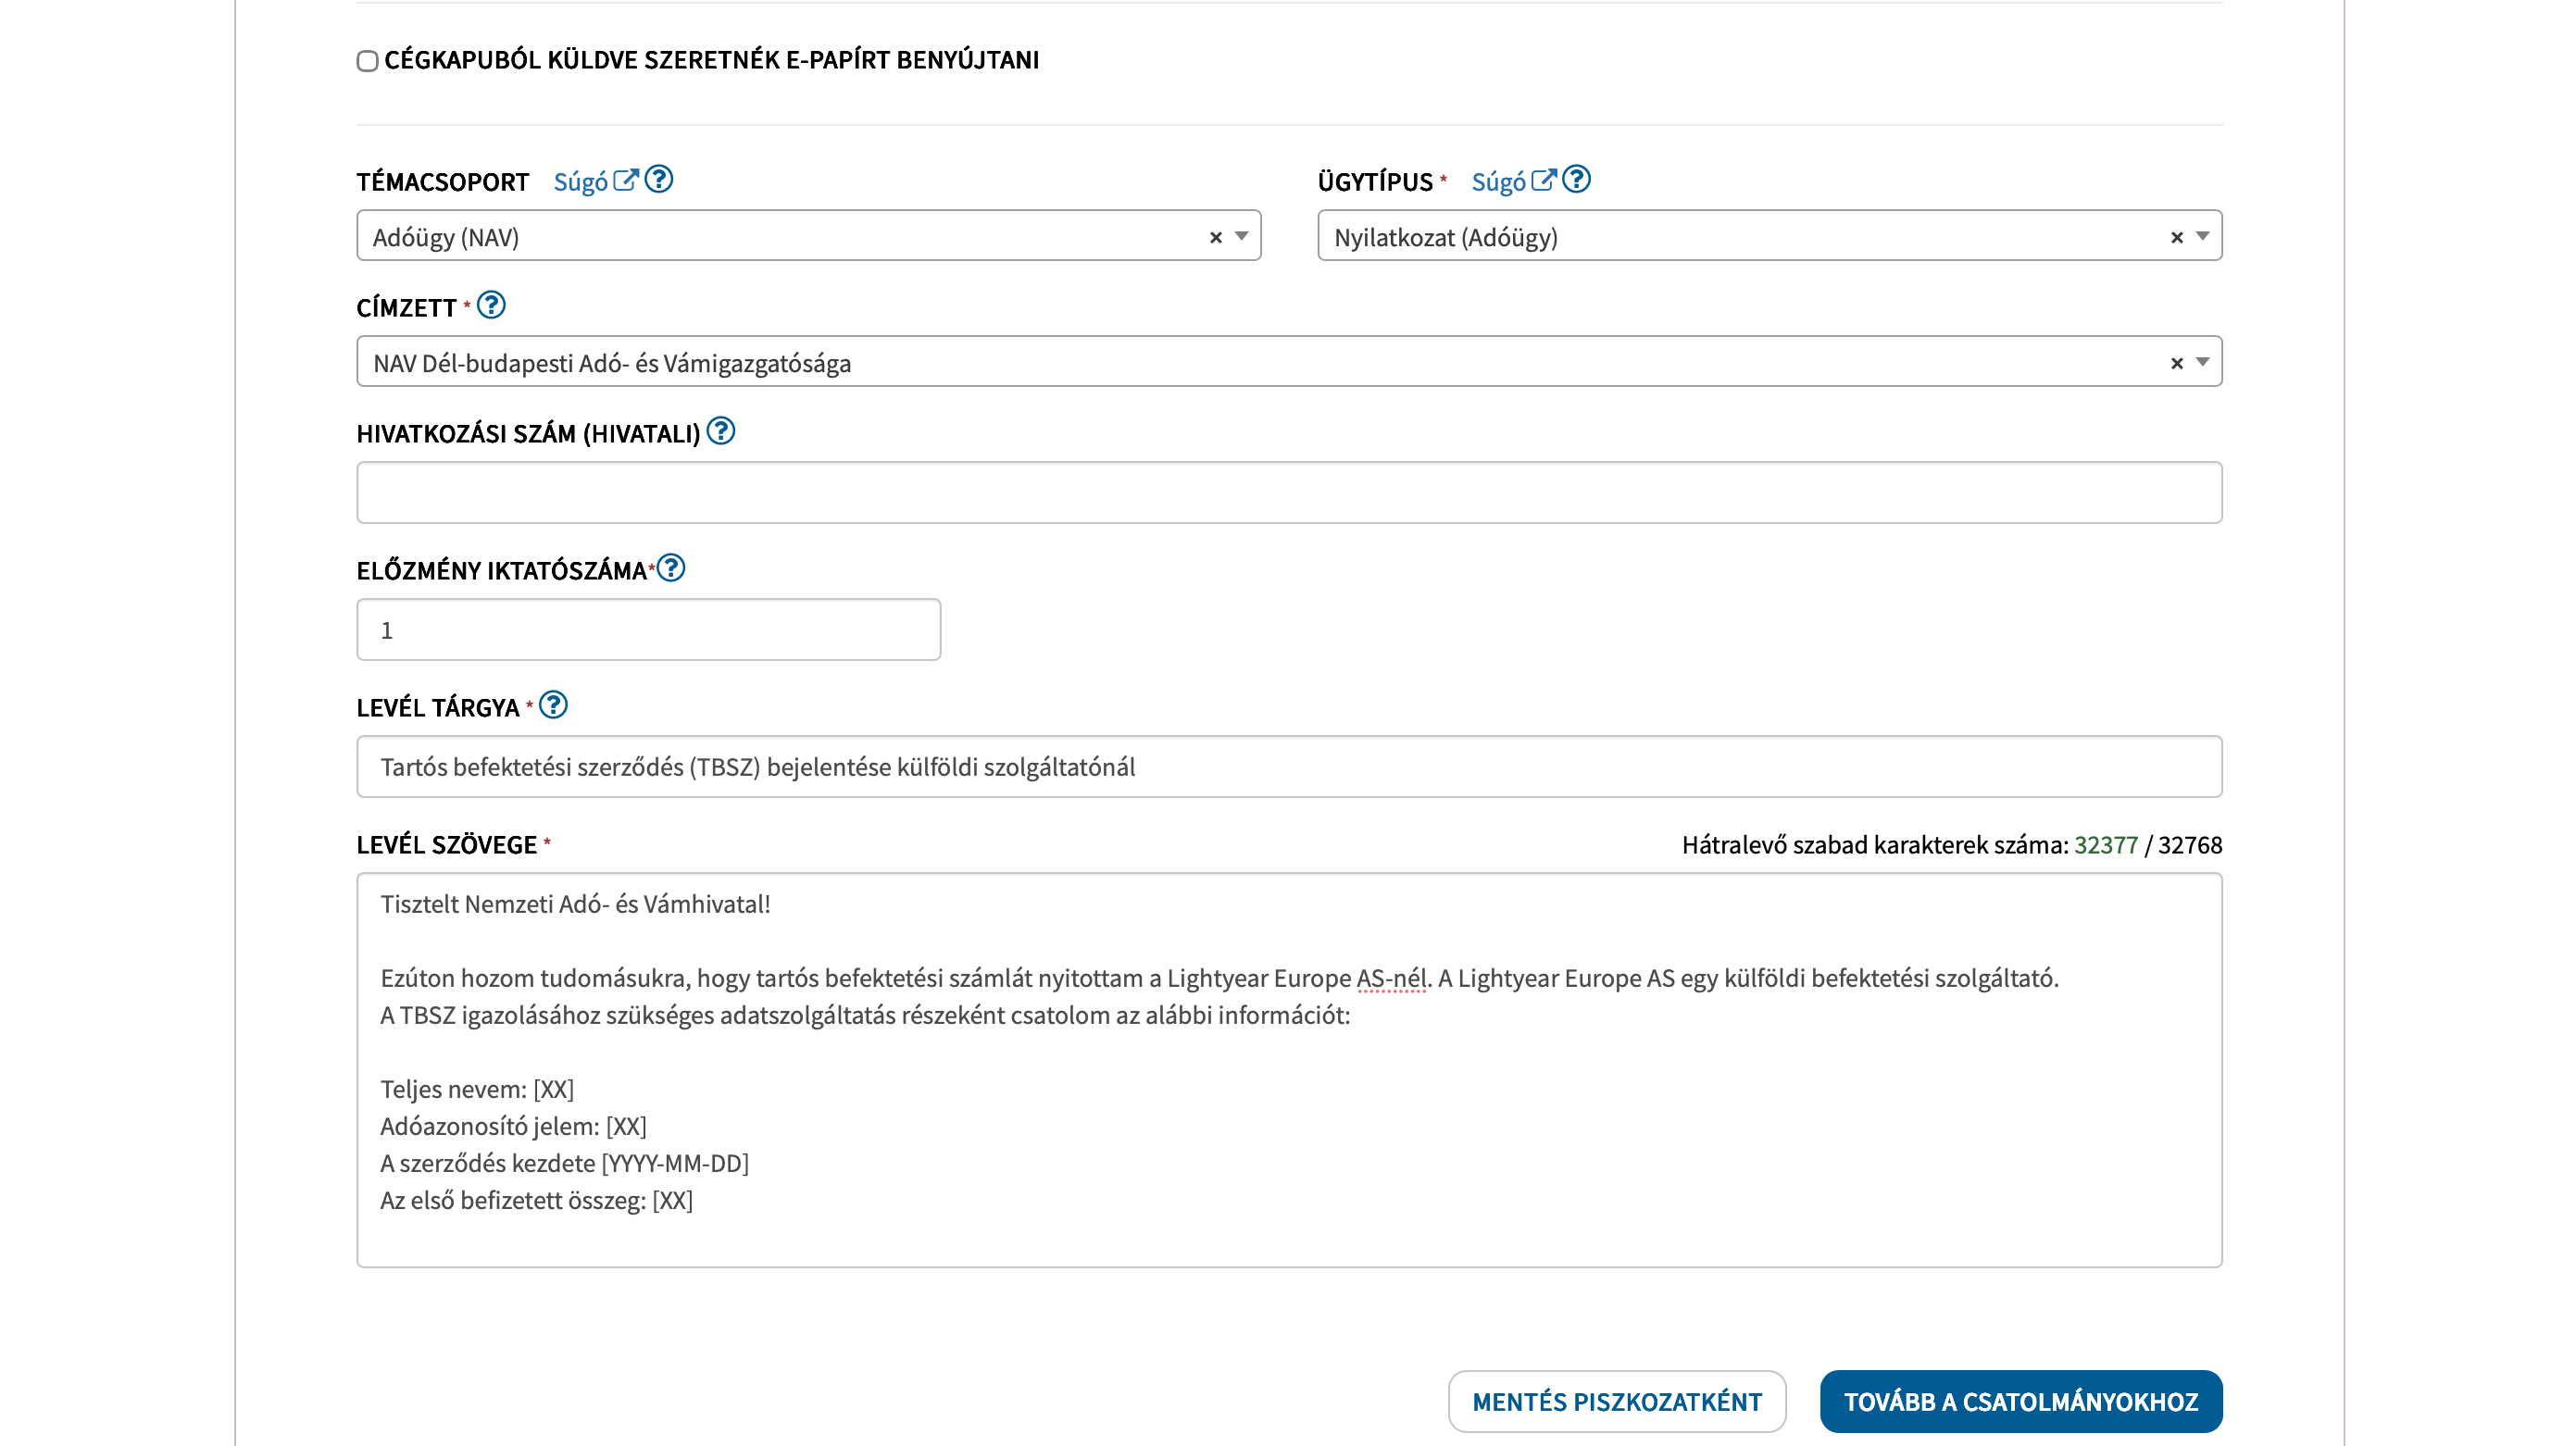The width and height of the screenshot is (2576, 1446).
Task: Expand the Témacsoport dropdown arrow
Action: coord(1241,237)
